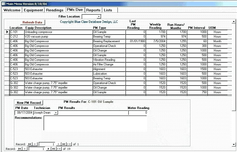Click the PM interval 300 cell

coord(197,46)
